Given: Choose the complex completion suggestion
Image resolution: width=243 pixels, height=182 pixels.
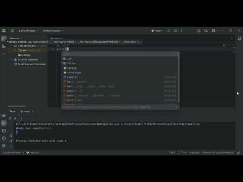Looking at the screenshot, I should 120,77.
